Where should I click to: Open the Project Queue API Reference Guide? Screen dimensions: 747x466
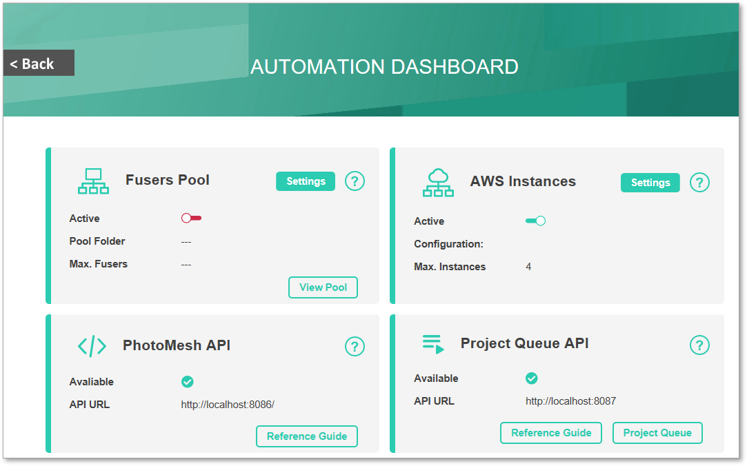click(x=551, y=433)
